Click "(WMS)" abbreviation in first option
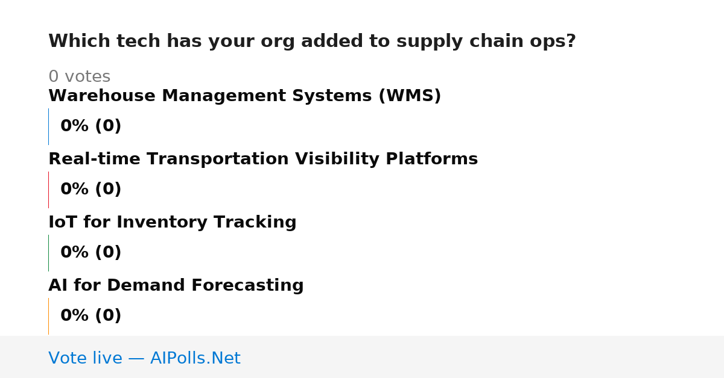 pyautogui.click(x=410, y=96)
